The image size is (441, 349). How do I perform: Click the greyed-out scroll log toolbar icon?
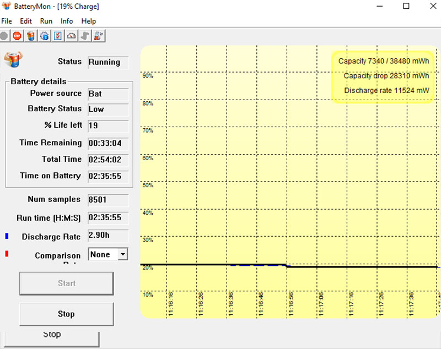point(85,36)
